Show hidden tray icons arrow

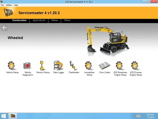click(x=143, y=116)
